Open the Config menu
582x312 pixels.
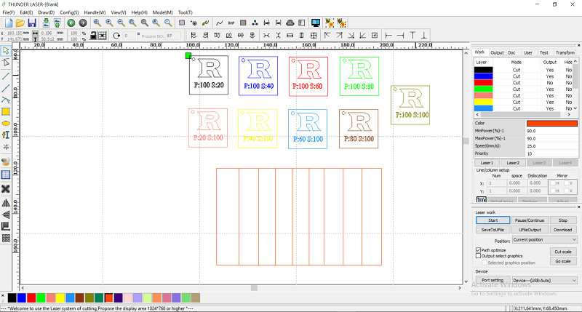point(69,12)
